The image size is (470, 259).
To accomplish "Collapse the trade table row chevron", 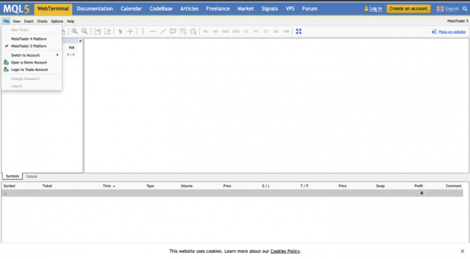I will [5, 193].
